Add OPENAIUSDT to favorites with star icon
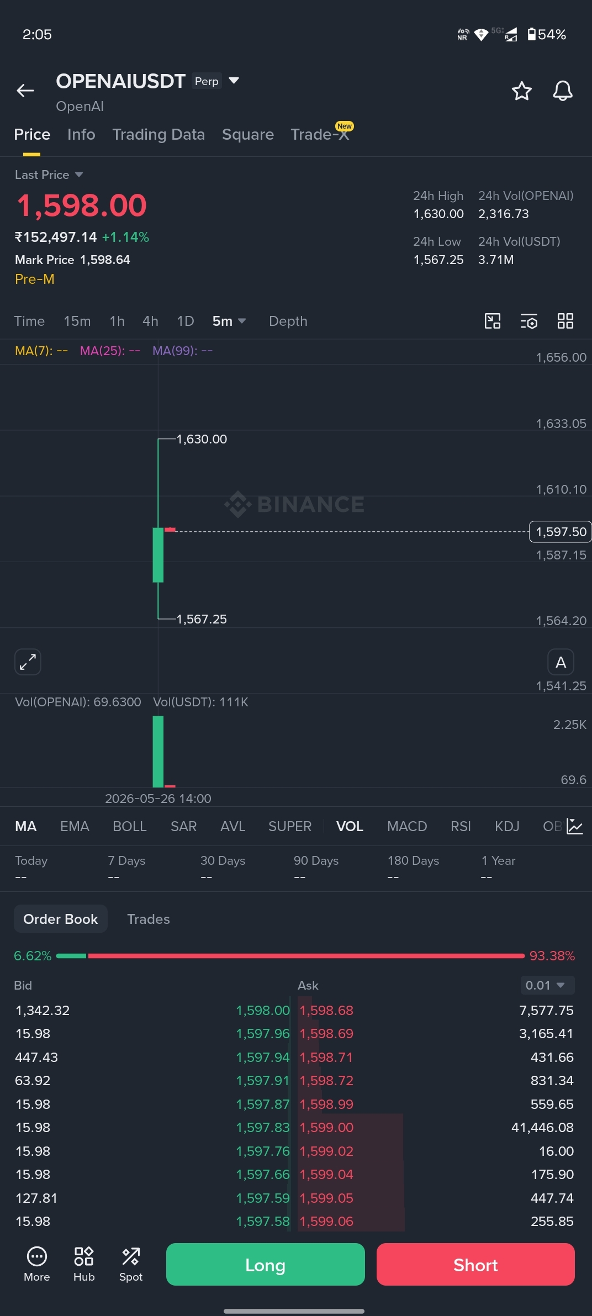Screen dimensions: 592x1316 point(521,91)
